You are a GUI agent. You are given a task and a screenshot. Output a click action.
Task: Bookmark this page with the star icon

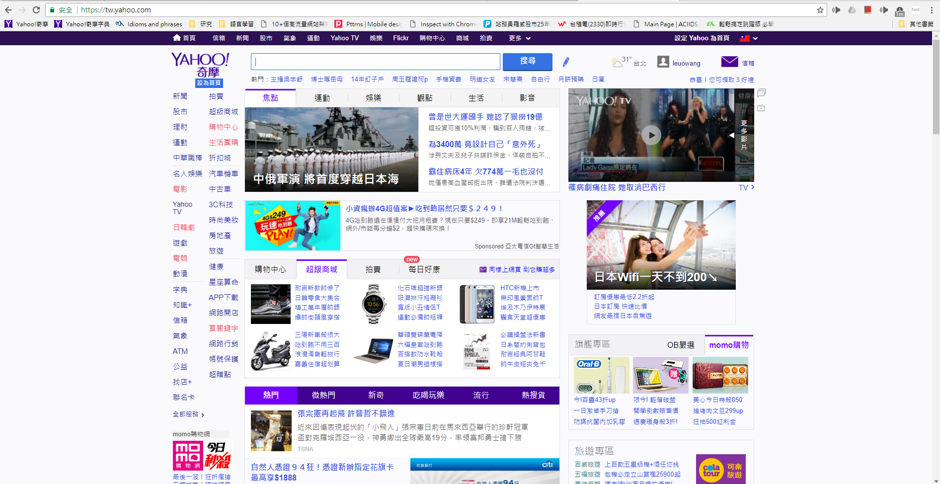point(820,10)
